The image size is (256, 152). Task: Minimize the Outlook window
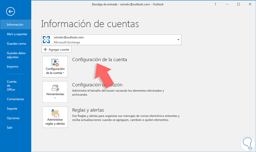tap(227, 5)
